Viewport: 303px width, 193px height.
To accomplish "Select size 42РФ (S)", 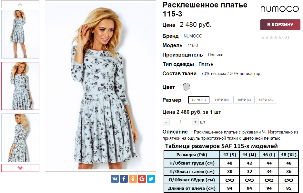I will point(199,100).
